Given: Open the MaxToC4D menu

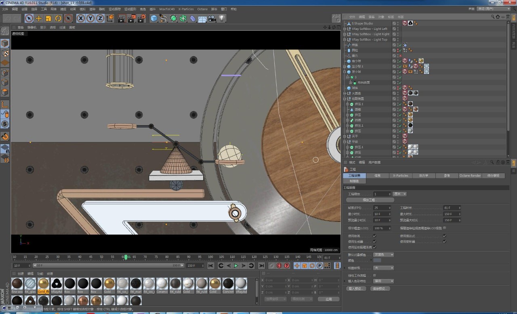Looking at the screenshot, I should (x=167, y=9).
